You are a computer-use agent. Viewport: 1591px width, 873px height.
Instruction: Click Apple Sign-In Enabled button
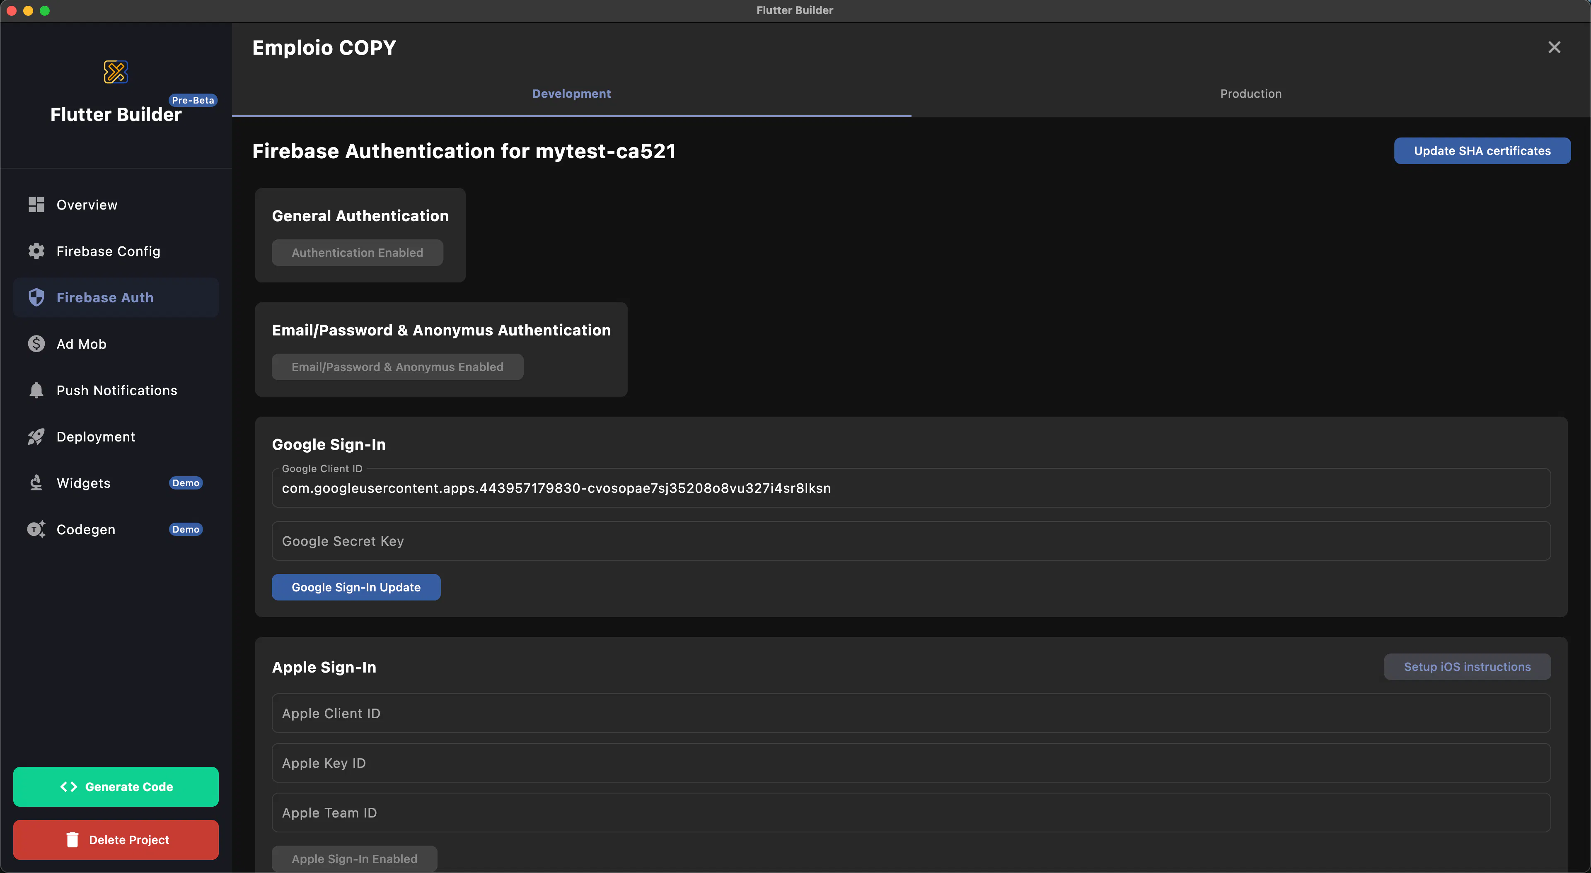click(x=355, y=859)
